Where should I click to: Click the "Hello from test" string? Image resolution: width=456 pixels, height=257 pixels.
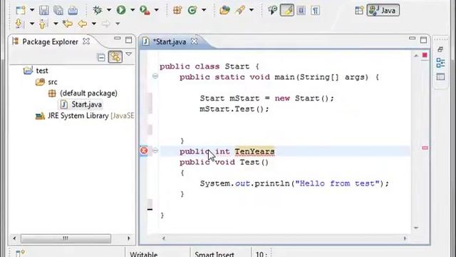pos(337,183)
